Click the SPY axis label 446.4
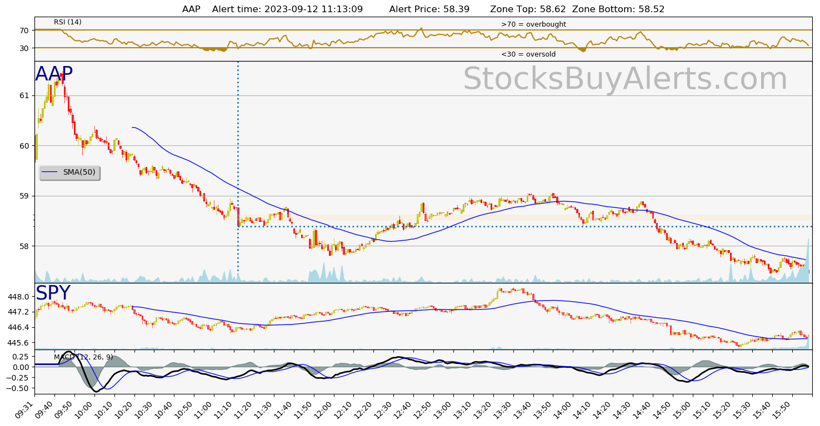This screenshot has height=426, width=820. pyautogui.click(x=18, y=327)
